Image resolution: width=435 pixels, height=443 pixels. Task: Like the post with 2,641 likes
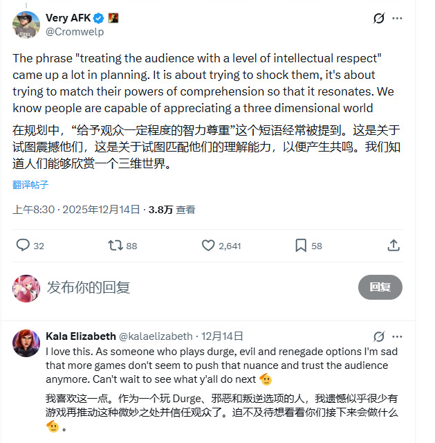(x=208, y=245)
